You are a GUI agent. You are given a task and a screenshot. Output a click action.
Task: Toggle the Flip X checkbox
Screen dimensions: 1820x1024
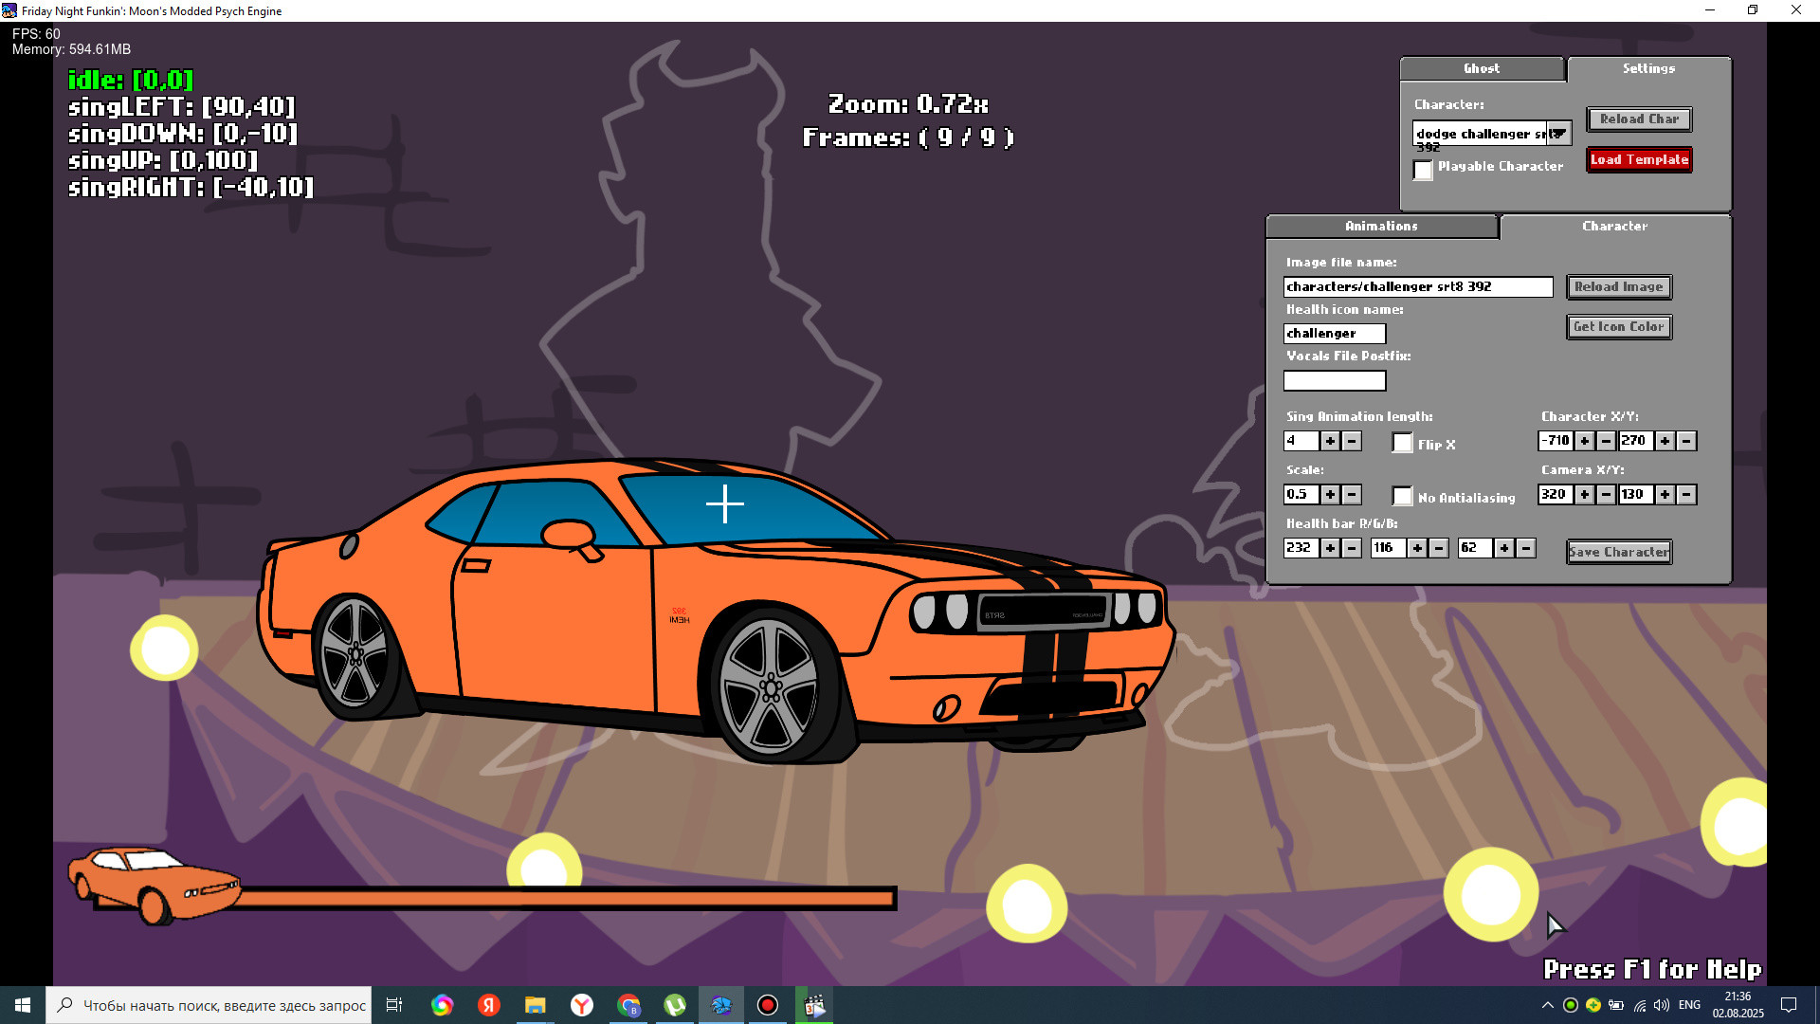coord(1402,443)
